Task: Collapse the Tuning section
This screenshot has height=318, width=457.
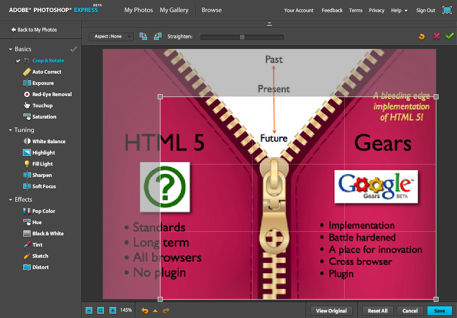Action: point(10,130)
